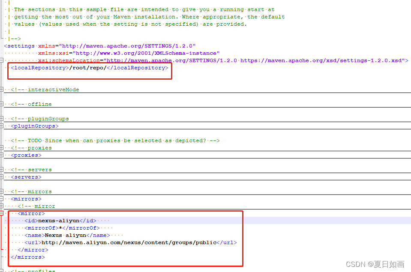Screen dimensions: 411x272
Task: Expand the folded interactiveMode comment block
Action: coord(1,90)
